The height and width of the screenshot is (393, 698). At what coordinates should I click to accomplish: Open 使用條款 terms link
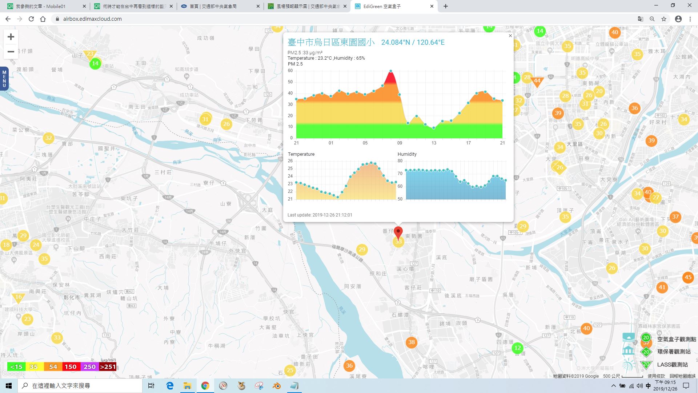657,376
